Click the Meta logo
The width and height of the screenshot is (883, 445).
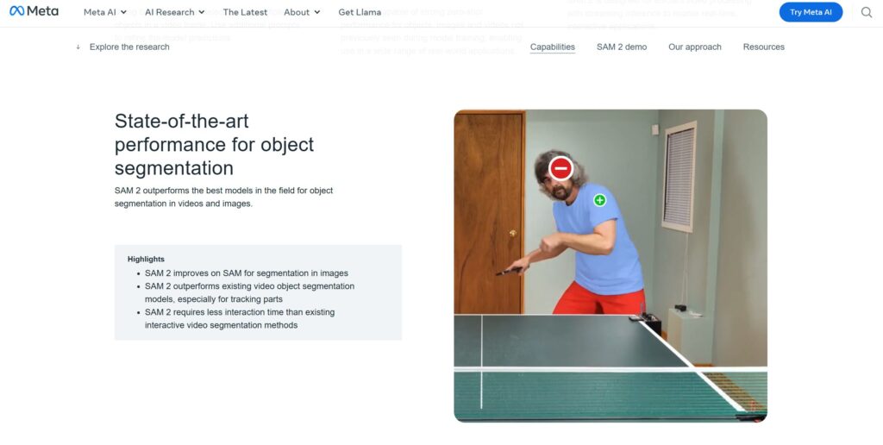click(34, 11)
